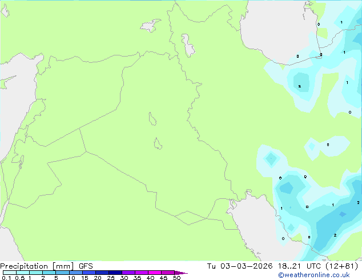Image resolution: width=362 pixels, height=280 pixels.
Task: Click the '50' legend scale label
Action: (x=176, y=278)
